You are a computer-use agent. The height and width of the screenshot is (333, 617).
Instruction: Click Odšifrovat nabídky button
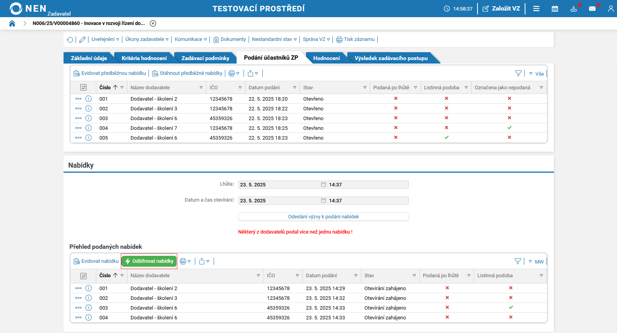(149, 261)
